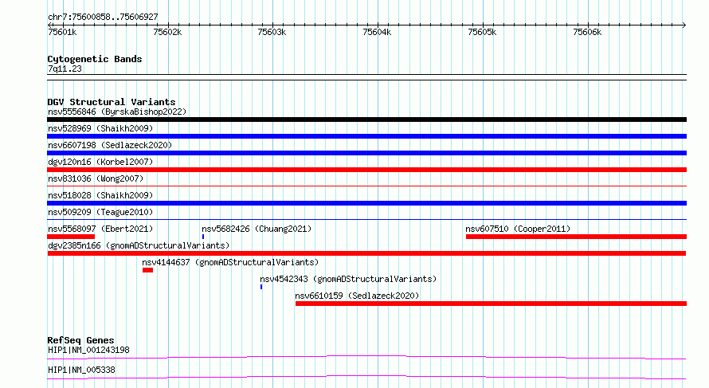Select the blue nsv6607198 variant bar
The height and width of the screenshot is (388, 709).
tap(366, 153)
